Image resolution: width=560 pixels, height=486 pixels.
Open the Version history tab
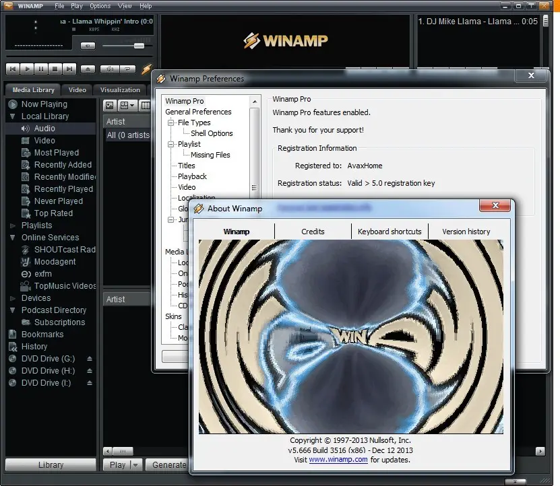tap(466, 232)
